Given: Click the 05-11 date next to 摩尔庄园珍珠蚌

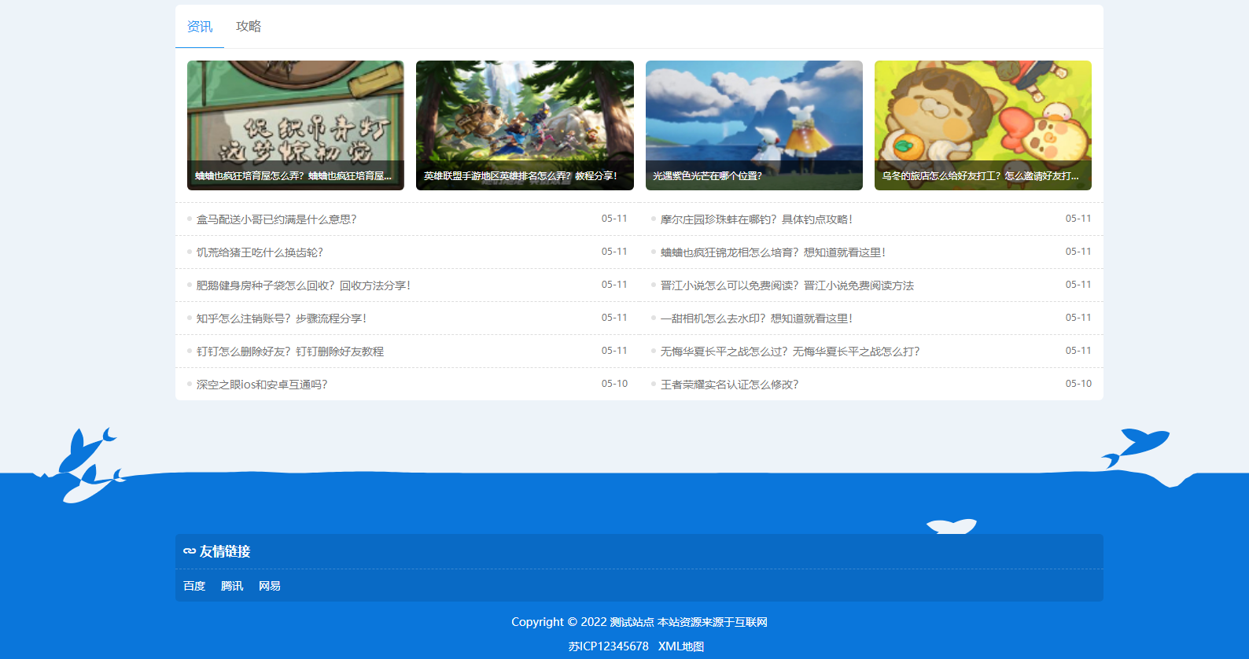Looking at the screenshot, I should click(1078, 219).
